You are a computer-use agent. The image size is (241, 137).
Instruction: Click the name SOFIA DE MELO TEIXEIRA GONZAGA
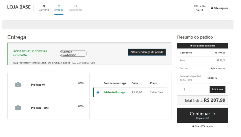coord(30,53)
